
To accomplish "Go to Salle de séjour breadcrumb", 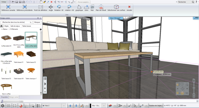I will pos(15,26).
